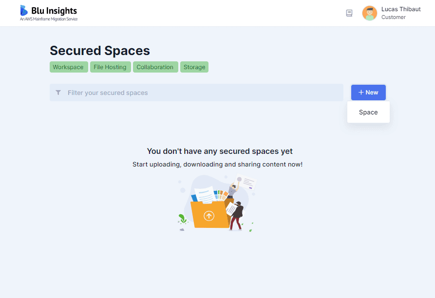
Task: Click the empty state folder illustration
Action: pyautogui.click(x=217, y=203)
